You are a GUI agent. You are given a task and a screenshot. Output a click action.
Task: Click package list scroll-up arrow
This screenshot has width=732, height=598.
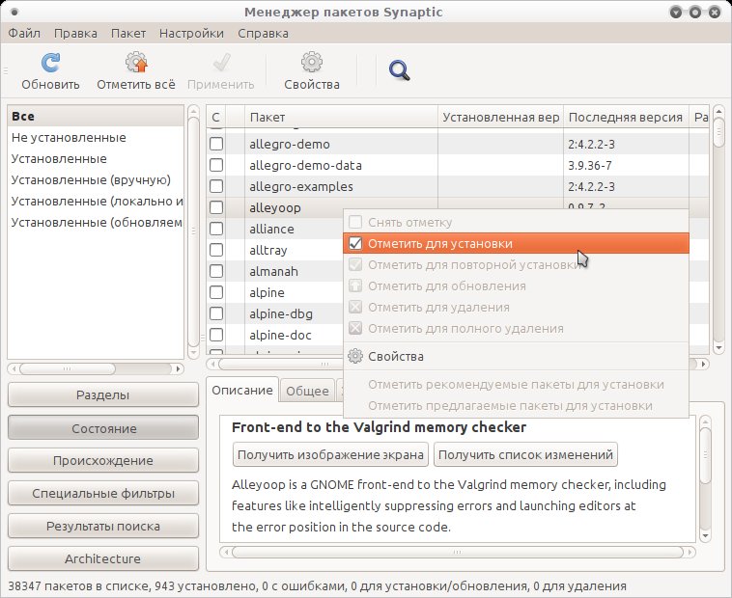point(718,111)
